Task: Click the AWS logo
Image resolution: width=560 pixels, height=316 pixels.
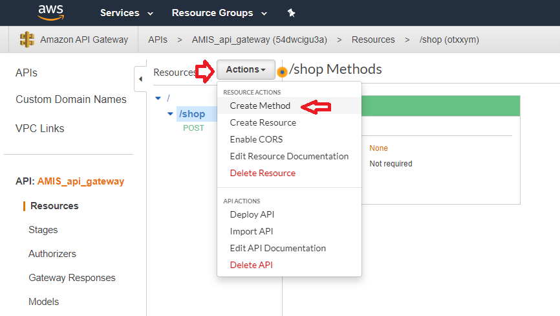Action: click(50, 12)
